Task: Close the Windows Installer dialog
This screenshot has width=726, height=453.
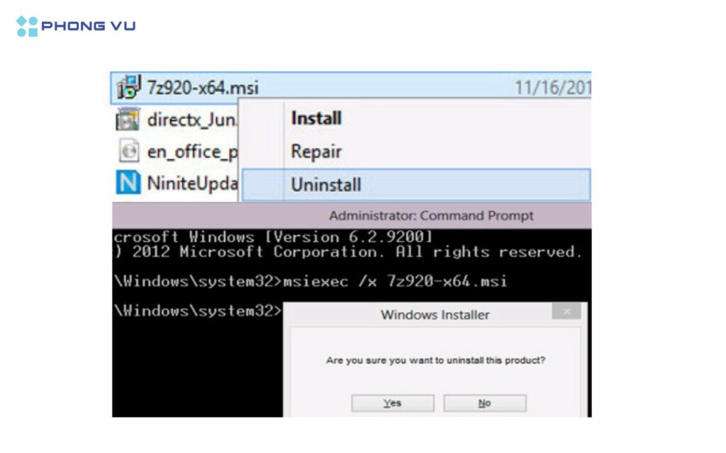Action: [566, 311]
